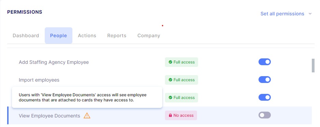Open the Set all permissions dropdown
The width and height of the screenshot is (320, 127).
(x=286, y=14)
